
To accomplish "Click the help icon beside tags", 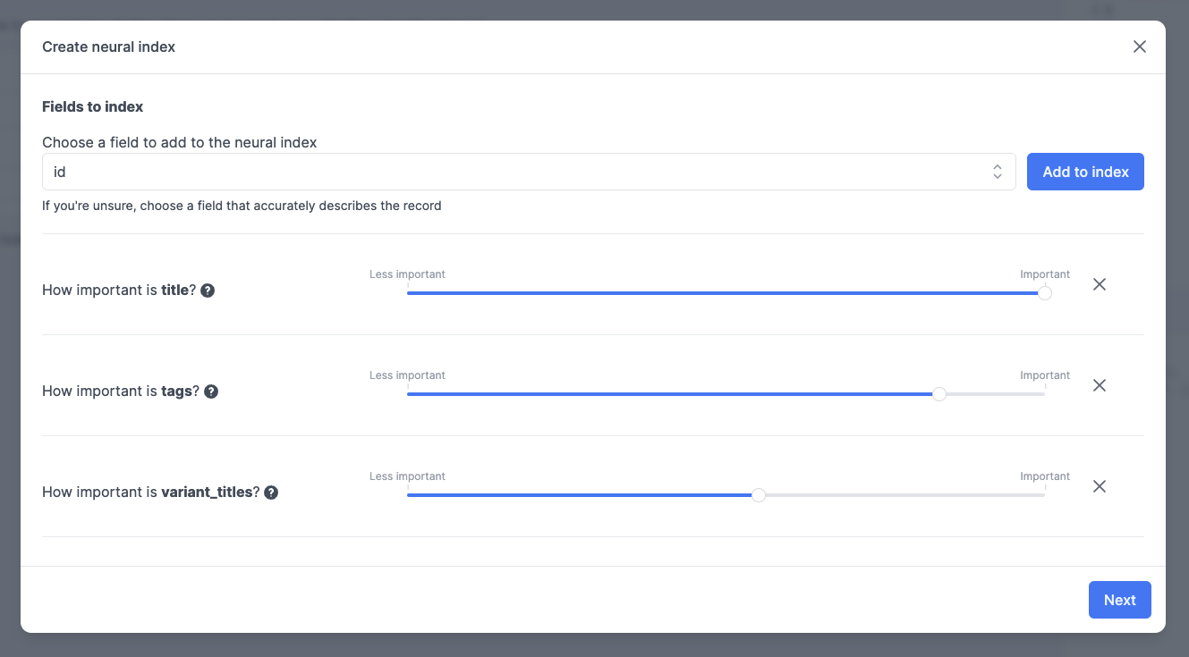I will pyautogui.click(x=211, y=392).
